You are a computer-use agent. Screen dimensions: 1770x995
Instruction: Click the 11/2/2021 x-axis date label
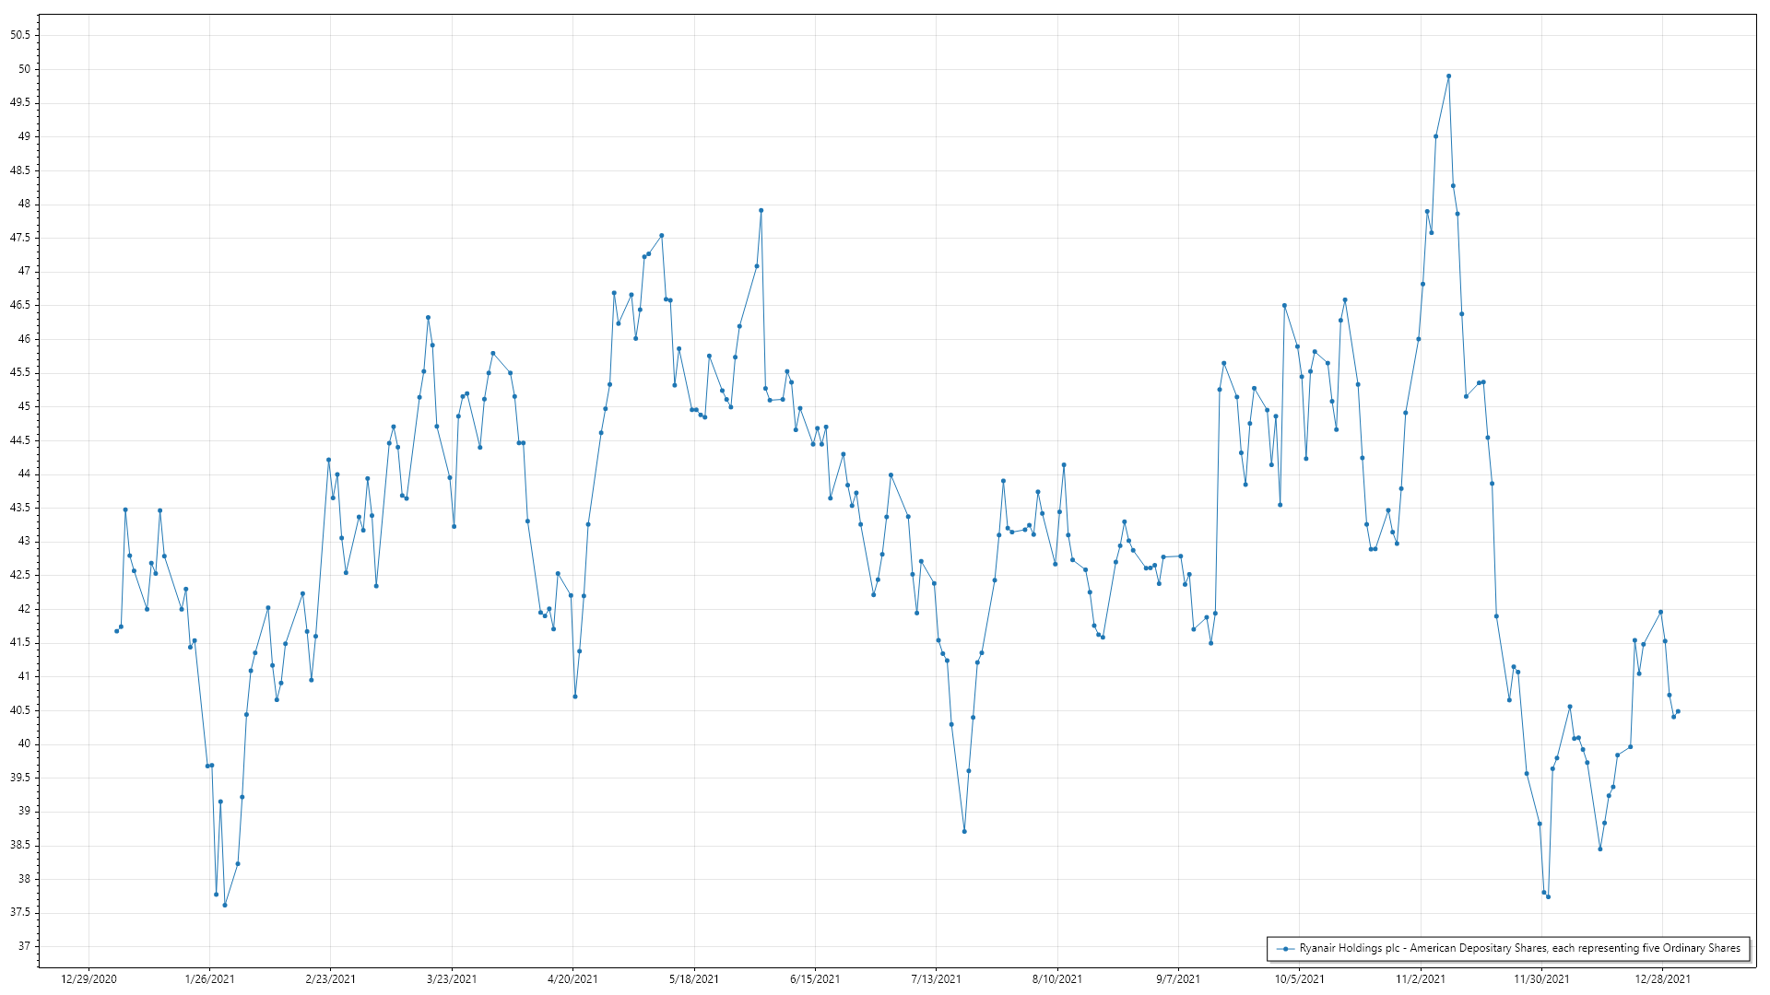pyautogui.click(x=1421, y=978)
